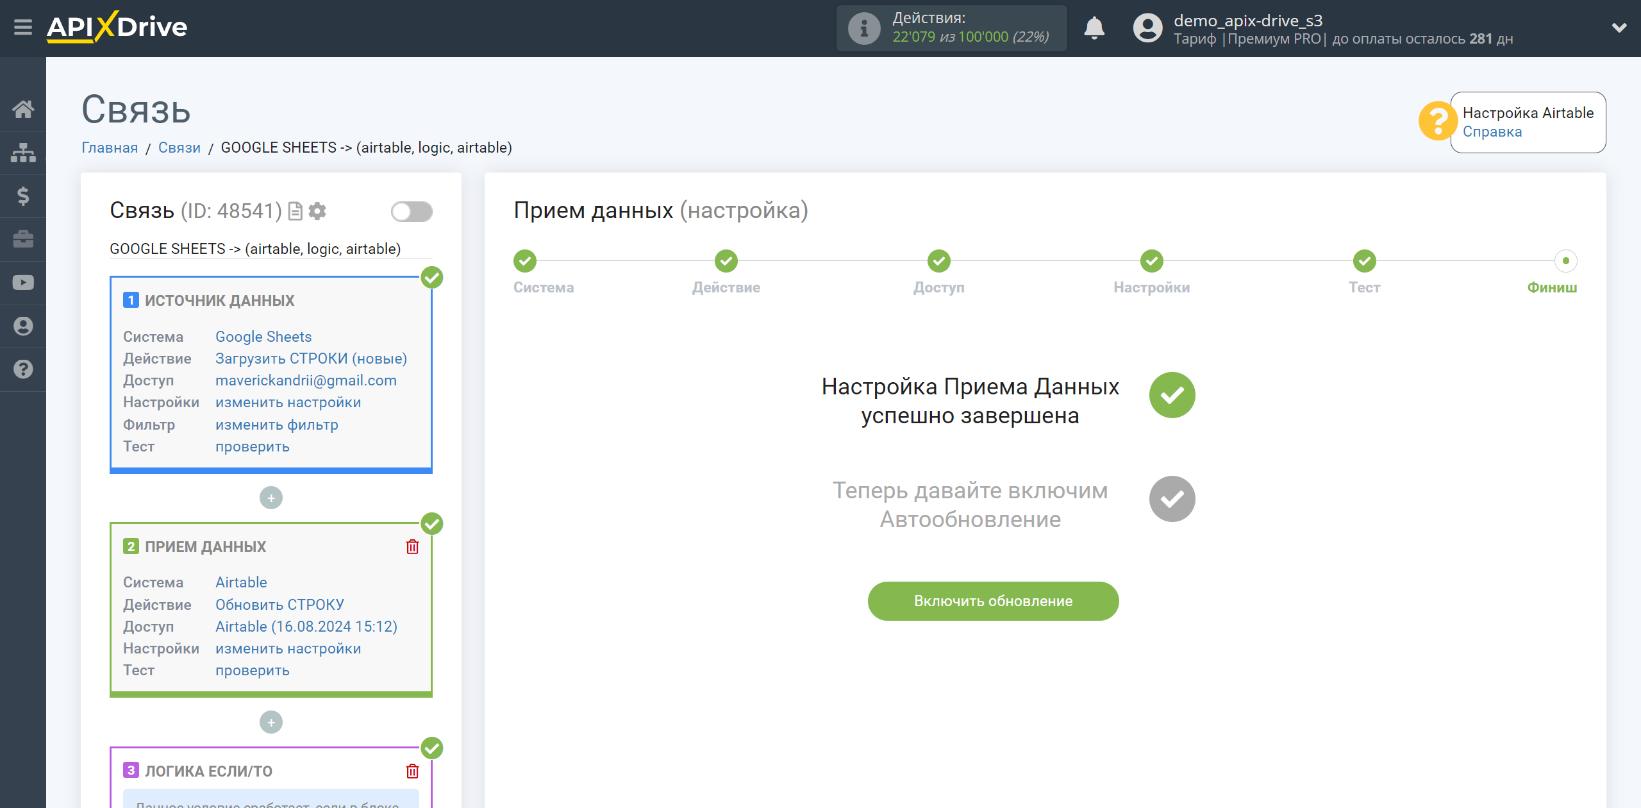Click изменить настройки in data source
The height and width of the screenshot is (808, 1641).
click(x=288, y=402)
